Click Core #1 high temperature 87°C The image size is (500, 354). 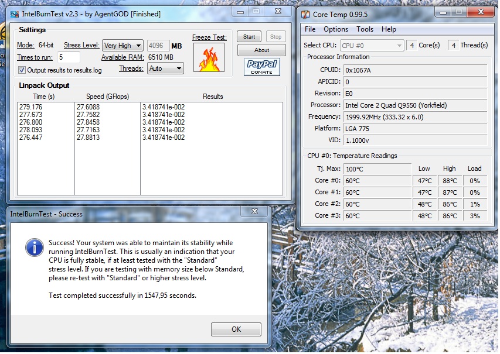450,193
